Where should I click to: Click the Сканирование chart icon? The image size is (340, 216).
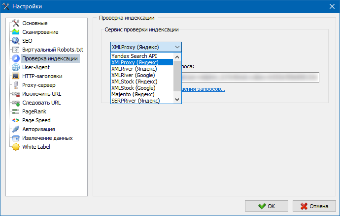[16, 32]
